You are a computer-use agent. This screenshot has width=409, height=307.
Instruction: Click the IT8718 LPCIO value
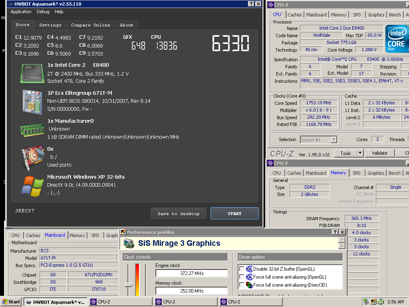click(93, 289)
